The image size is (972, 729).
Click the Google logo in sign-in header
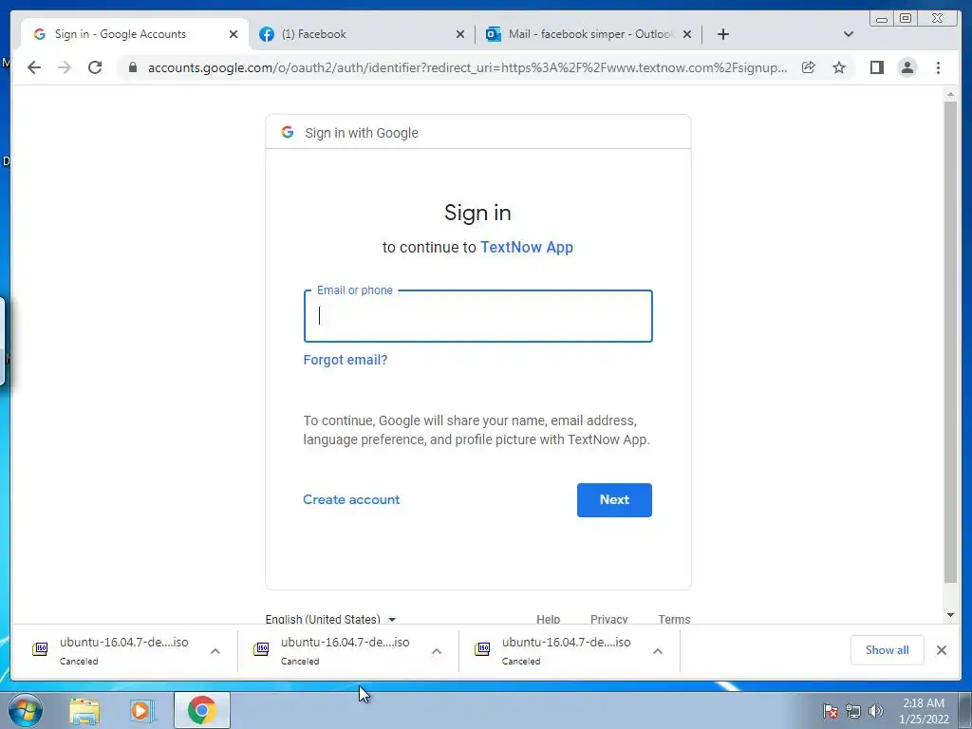tap(287, 132)
